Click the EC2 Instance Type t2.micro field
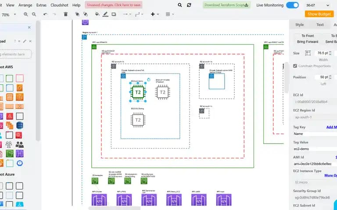 [x=315, y=182]
